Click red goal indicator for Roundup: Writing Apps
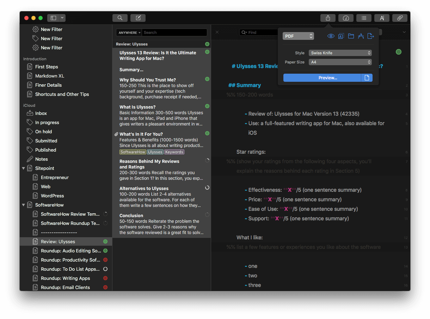Screen dimensions: 430x319 tap(105, 278)
